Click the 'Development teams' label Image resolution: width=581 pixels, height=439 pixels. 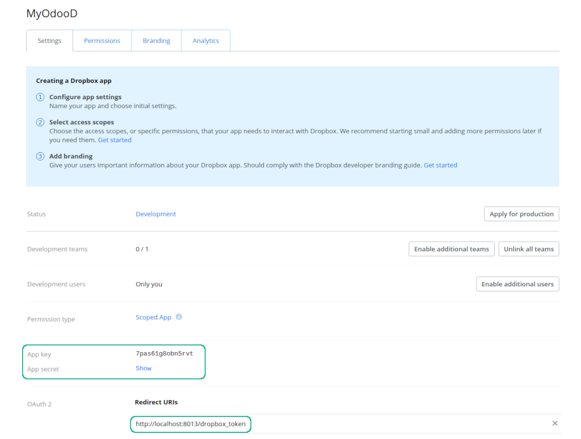pyautogui.click(x=58, y=249)
